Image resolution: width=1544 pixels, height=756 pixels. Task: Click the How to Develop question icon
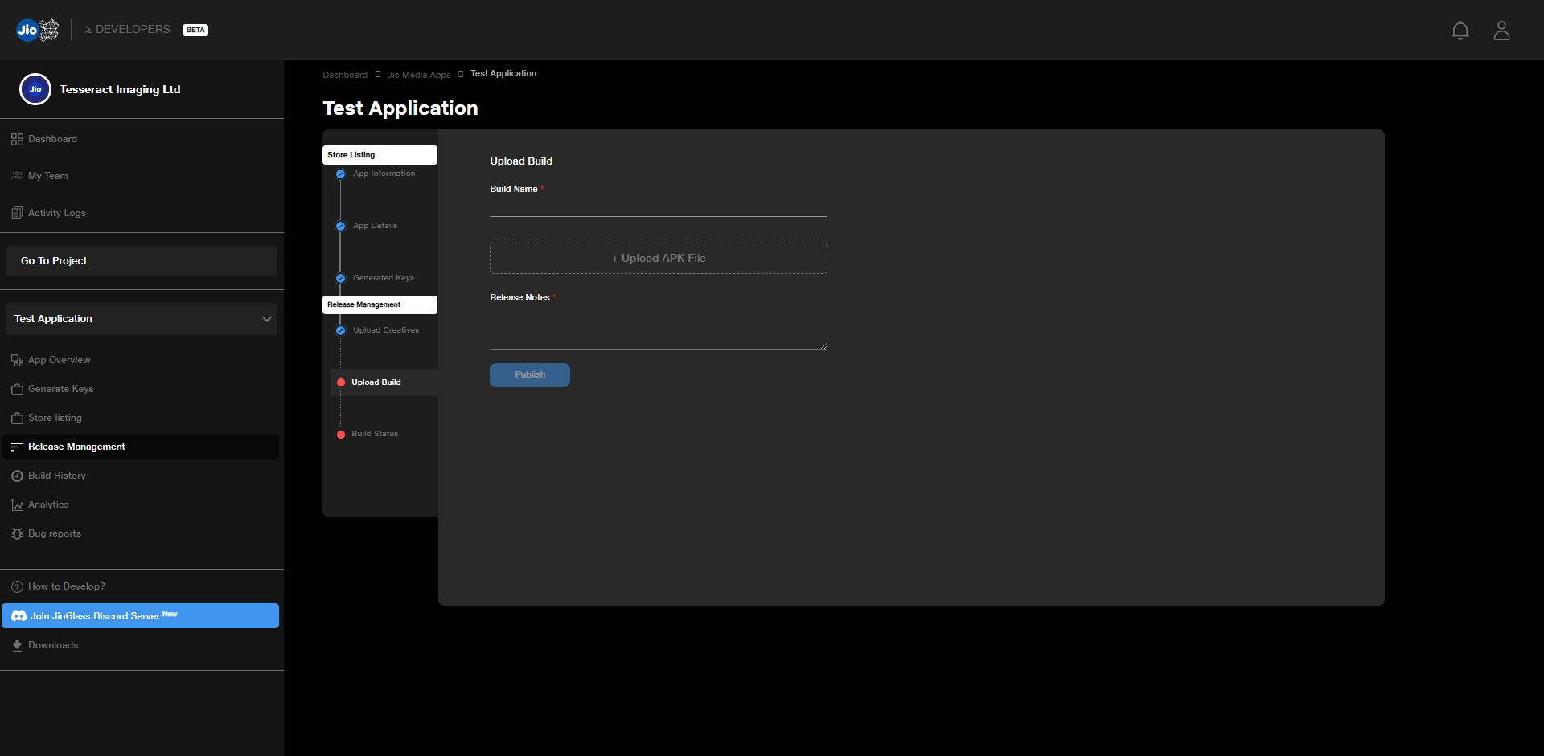[x=17, y=587]
